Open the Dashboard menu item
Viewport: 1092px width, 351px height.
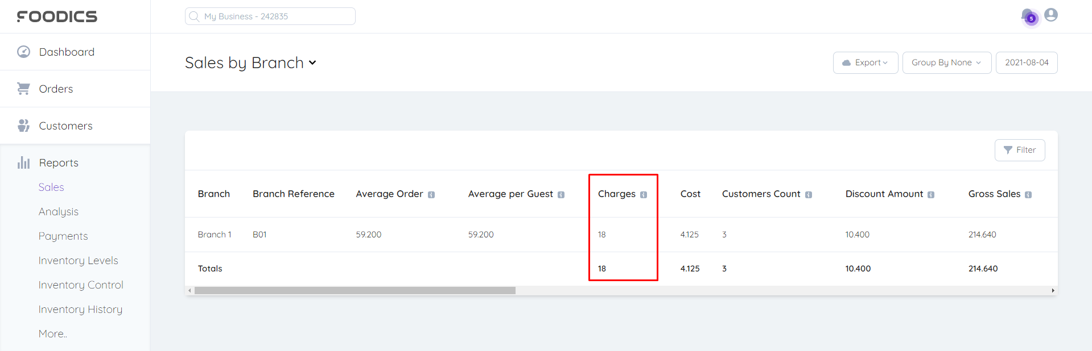67,52
